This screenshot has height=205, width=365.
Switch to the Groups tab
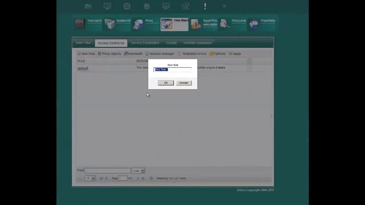[171, 43]
